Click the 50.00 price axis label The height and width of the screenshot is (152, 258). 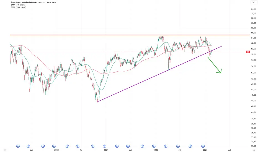point(253,79)
